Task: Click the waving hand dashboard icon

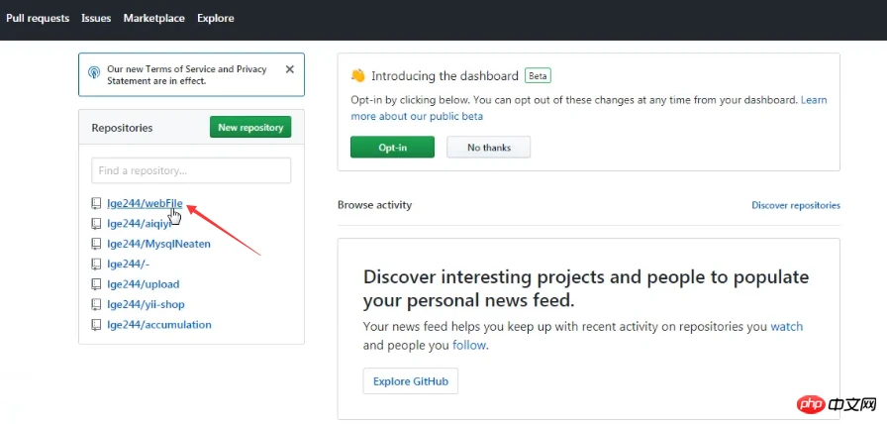Action: pos(357,76)
